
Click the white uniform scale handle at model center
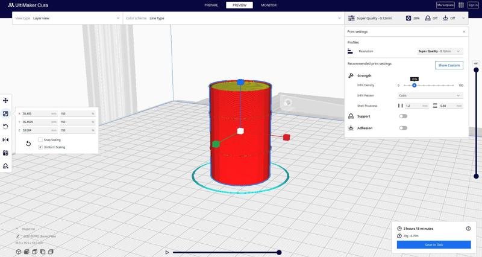coord(240,131)
